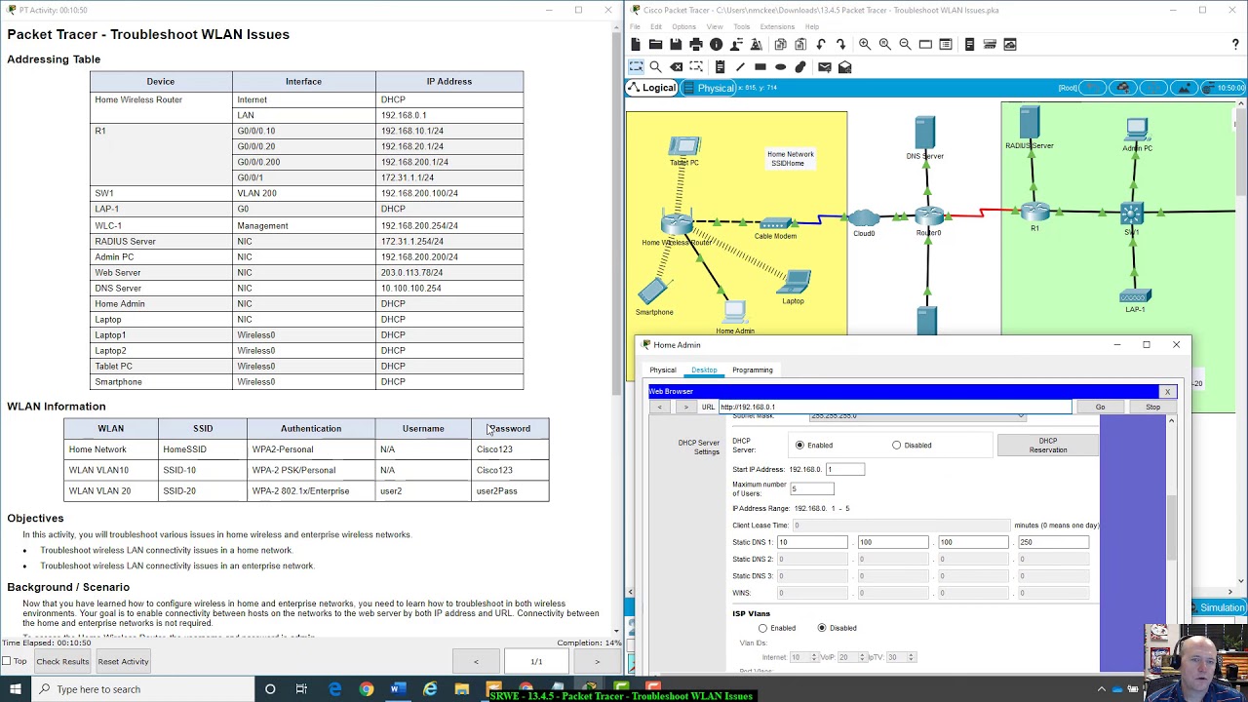Click the Check Results button
Screen dimensions: 1248x702
point(62,661)
